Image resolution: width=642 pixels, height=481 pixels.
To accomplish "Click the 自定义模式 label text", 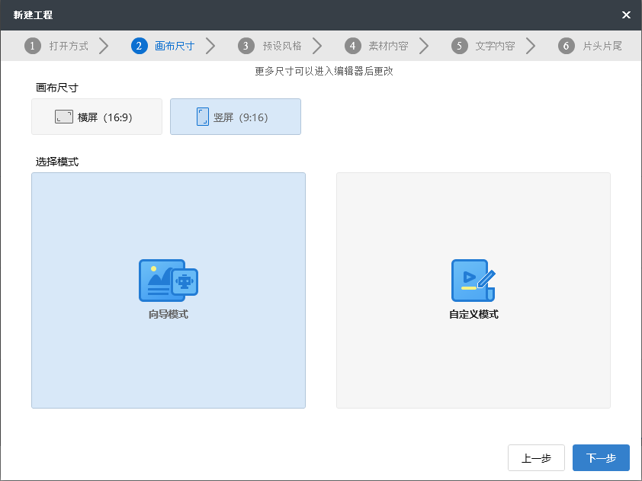I will (473, 314).
